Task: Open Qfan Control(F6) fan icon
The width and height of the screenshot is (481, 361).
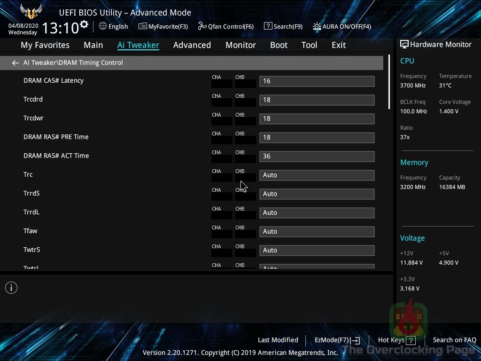Action: (202, 26)
